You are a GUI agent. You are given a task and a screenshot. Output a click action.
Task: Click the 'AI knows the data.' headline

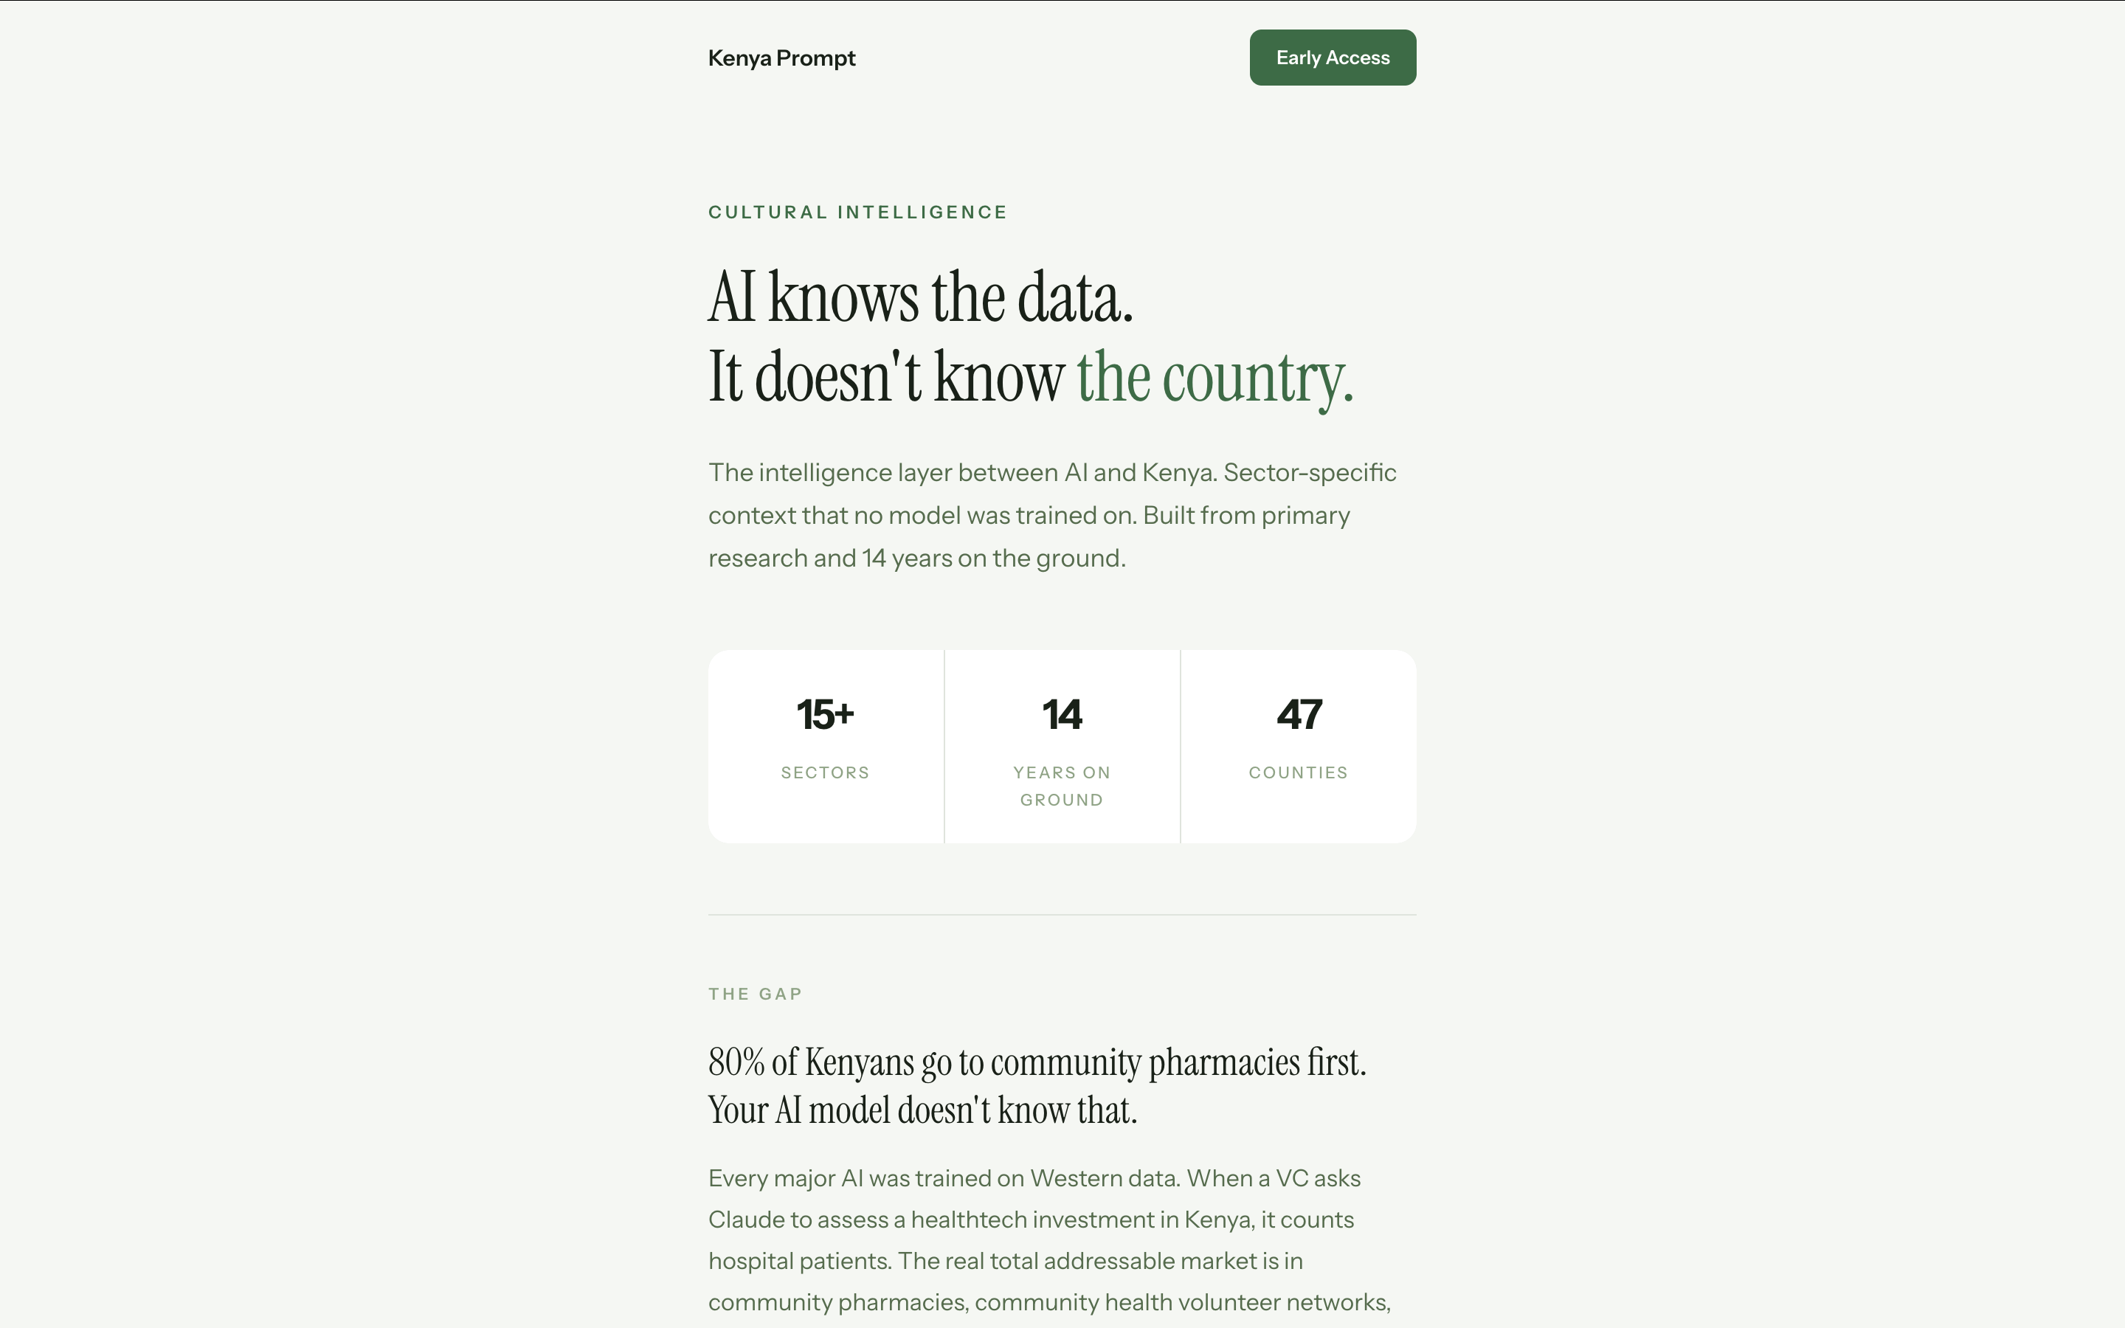920,297
